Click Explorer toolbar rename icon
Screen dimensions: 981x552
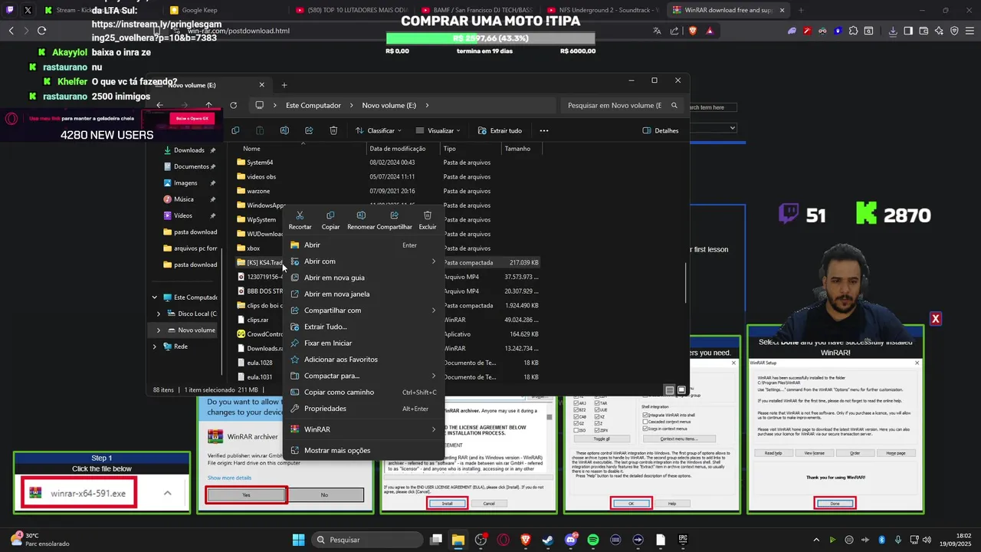[284, 130]
